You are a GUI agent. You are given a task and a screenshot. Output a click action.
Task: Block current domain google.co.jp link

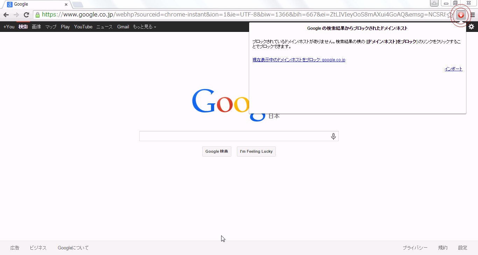click(x=299, y=60)
